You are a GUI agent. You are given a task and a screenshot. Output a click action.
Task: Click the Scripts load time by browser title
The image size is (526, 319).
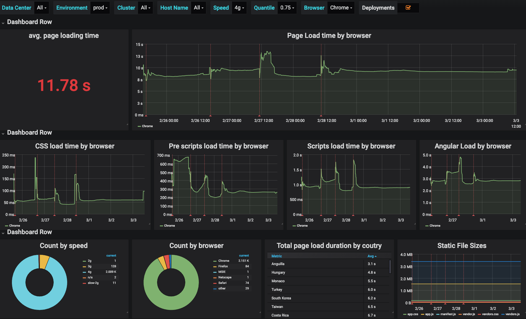click(351, 146)
